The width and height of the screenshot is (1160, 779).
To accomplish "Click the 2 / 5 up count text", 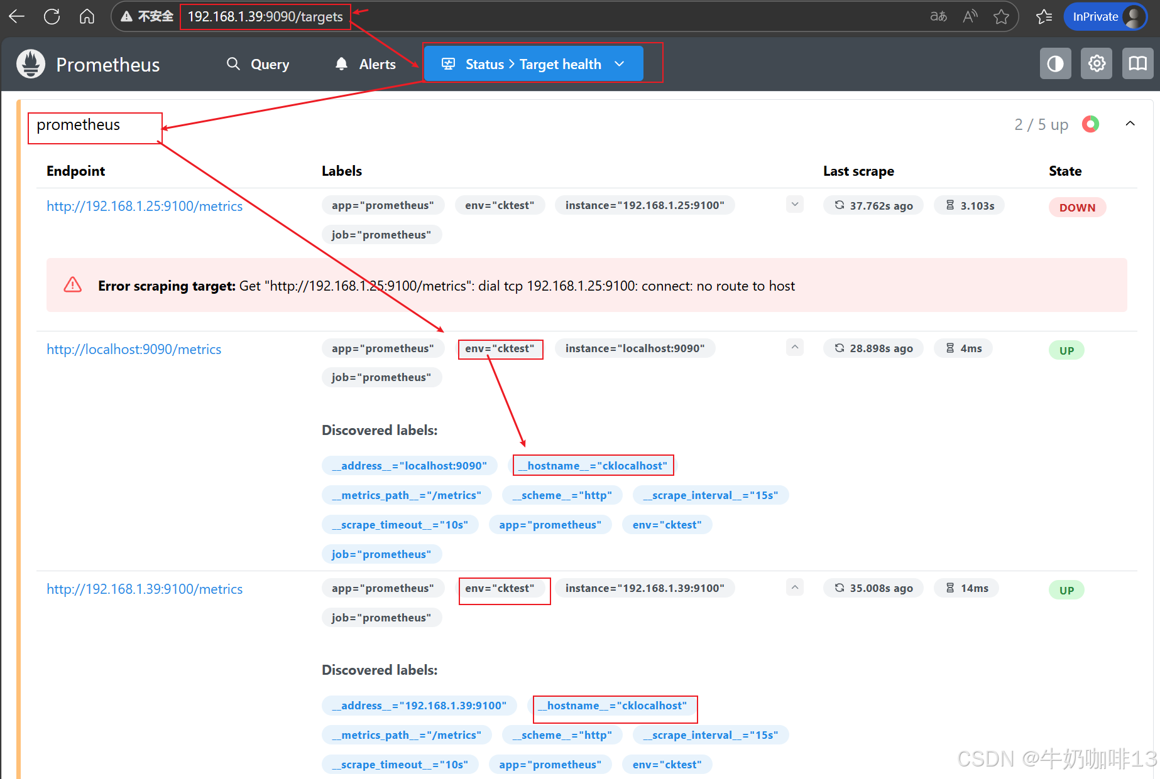I will (x=1041, y=125).
